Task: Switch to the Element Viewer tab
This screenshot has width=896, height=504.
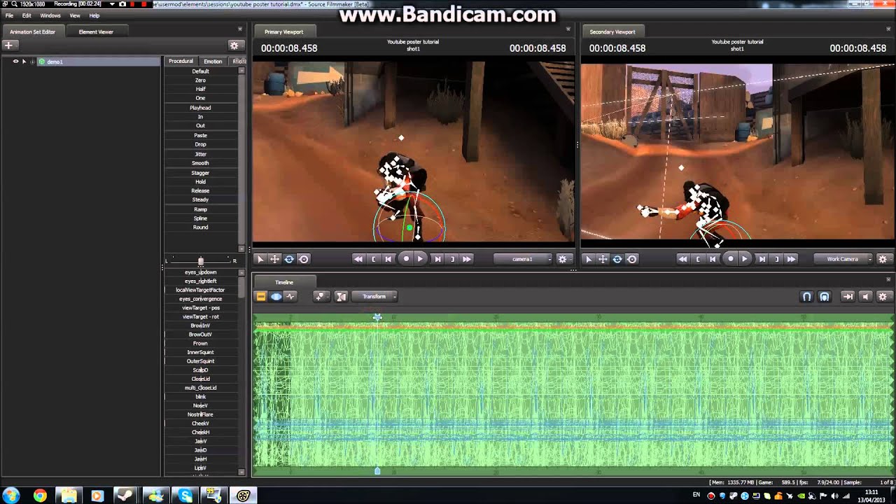Action: 96,31
